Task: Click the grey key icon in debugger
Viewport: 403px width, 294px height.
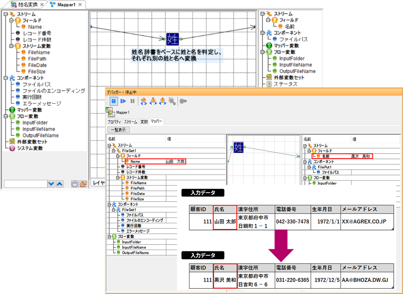Action: (183, 101)
